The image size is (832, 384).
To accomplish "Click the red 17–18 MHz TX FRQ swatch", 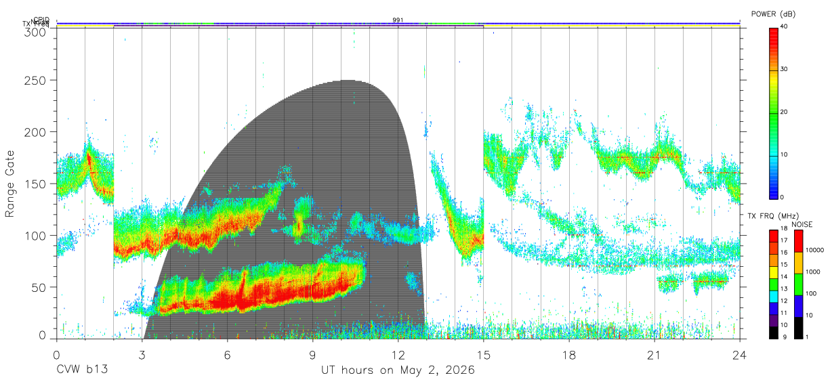I will [x=773, y=236].
